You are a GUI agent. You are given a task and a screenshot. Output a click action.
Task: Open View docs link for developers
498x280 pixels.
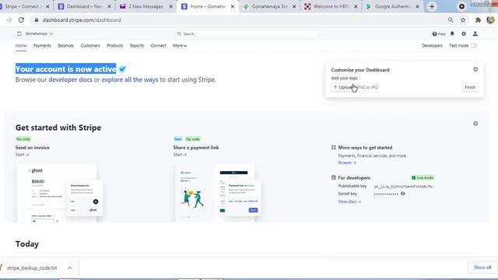349,201
